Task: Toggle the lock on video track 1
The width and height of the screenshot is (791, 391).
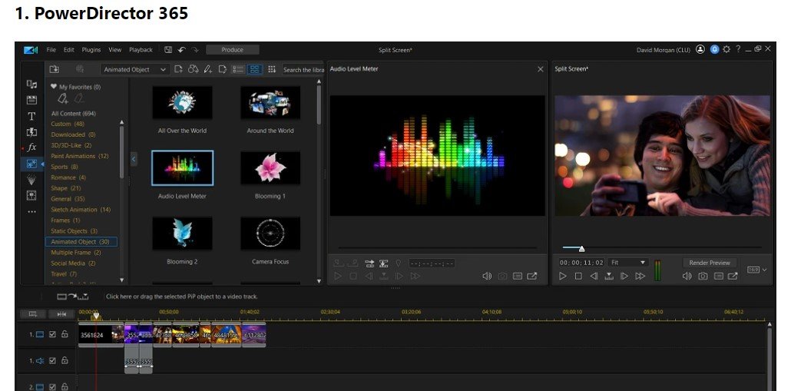Action: [x=65, y=334]
